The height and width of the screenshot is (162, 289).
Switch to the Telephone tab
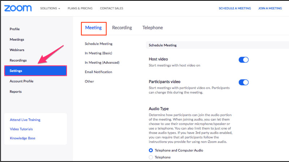pyautogui.click(x=152, y=28)
